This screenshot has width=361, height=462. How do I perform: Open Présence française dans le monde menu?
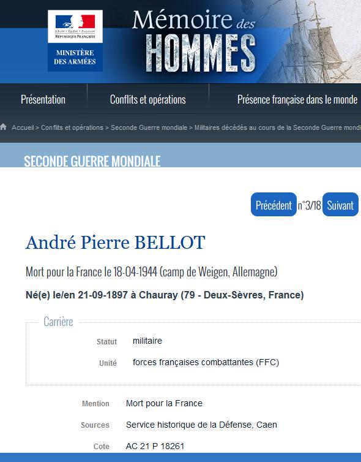click(297, 100)
